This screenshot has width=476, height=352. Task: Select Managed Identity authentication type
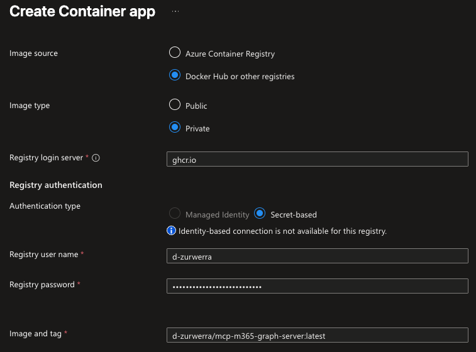point(175,213)
